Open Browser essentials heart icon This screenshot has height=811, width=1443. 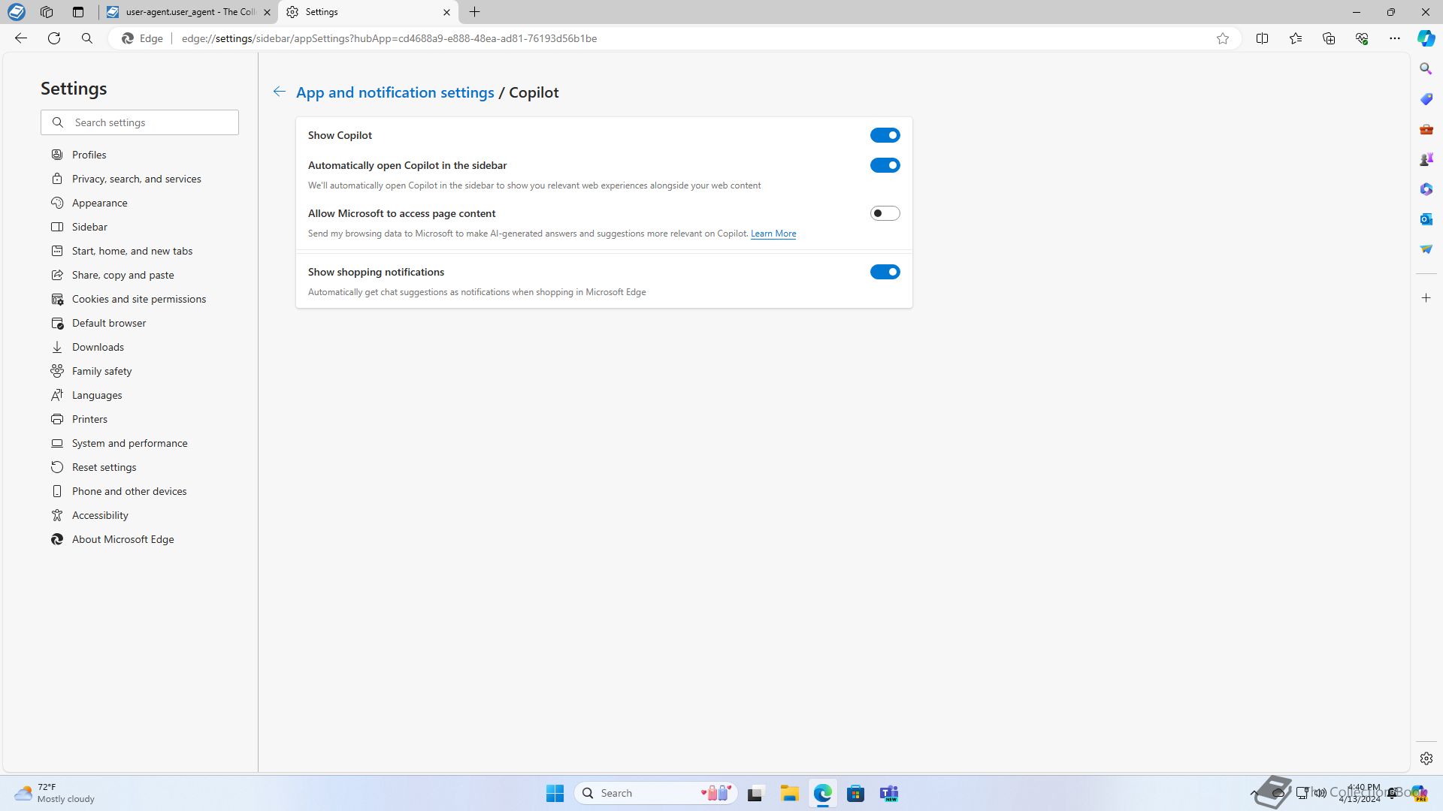click(1362, 38)
